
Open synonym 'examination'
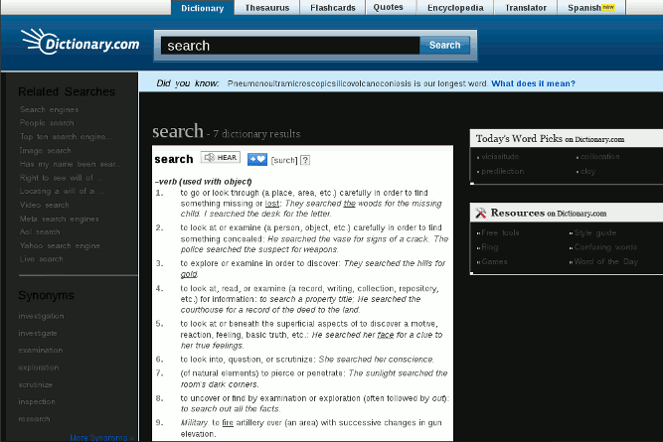40,351
